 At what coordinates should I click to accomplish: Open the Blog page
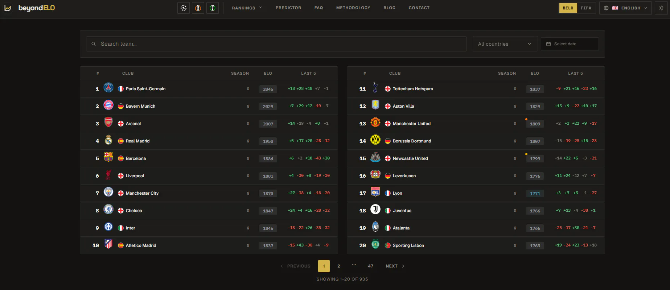click(390, 8)
